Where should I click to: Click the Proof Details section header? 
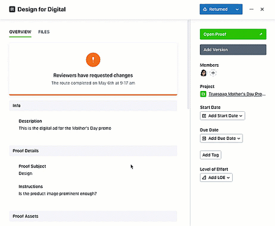(93, 151)
